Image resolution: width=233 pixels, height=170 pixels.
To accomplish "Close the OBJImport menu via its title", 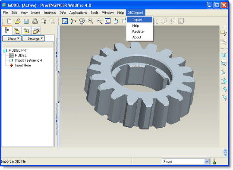I will pos(135,13).
